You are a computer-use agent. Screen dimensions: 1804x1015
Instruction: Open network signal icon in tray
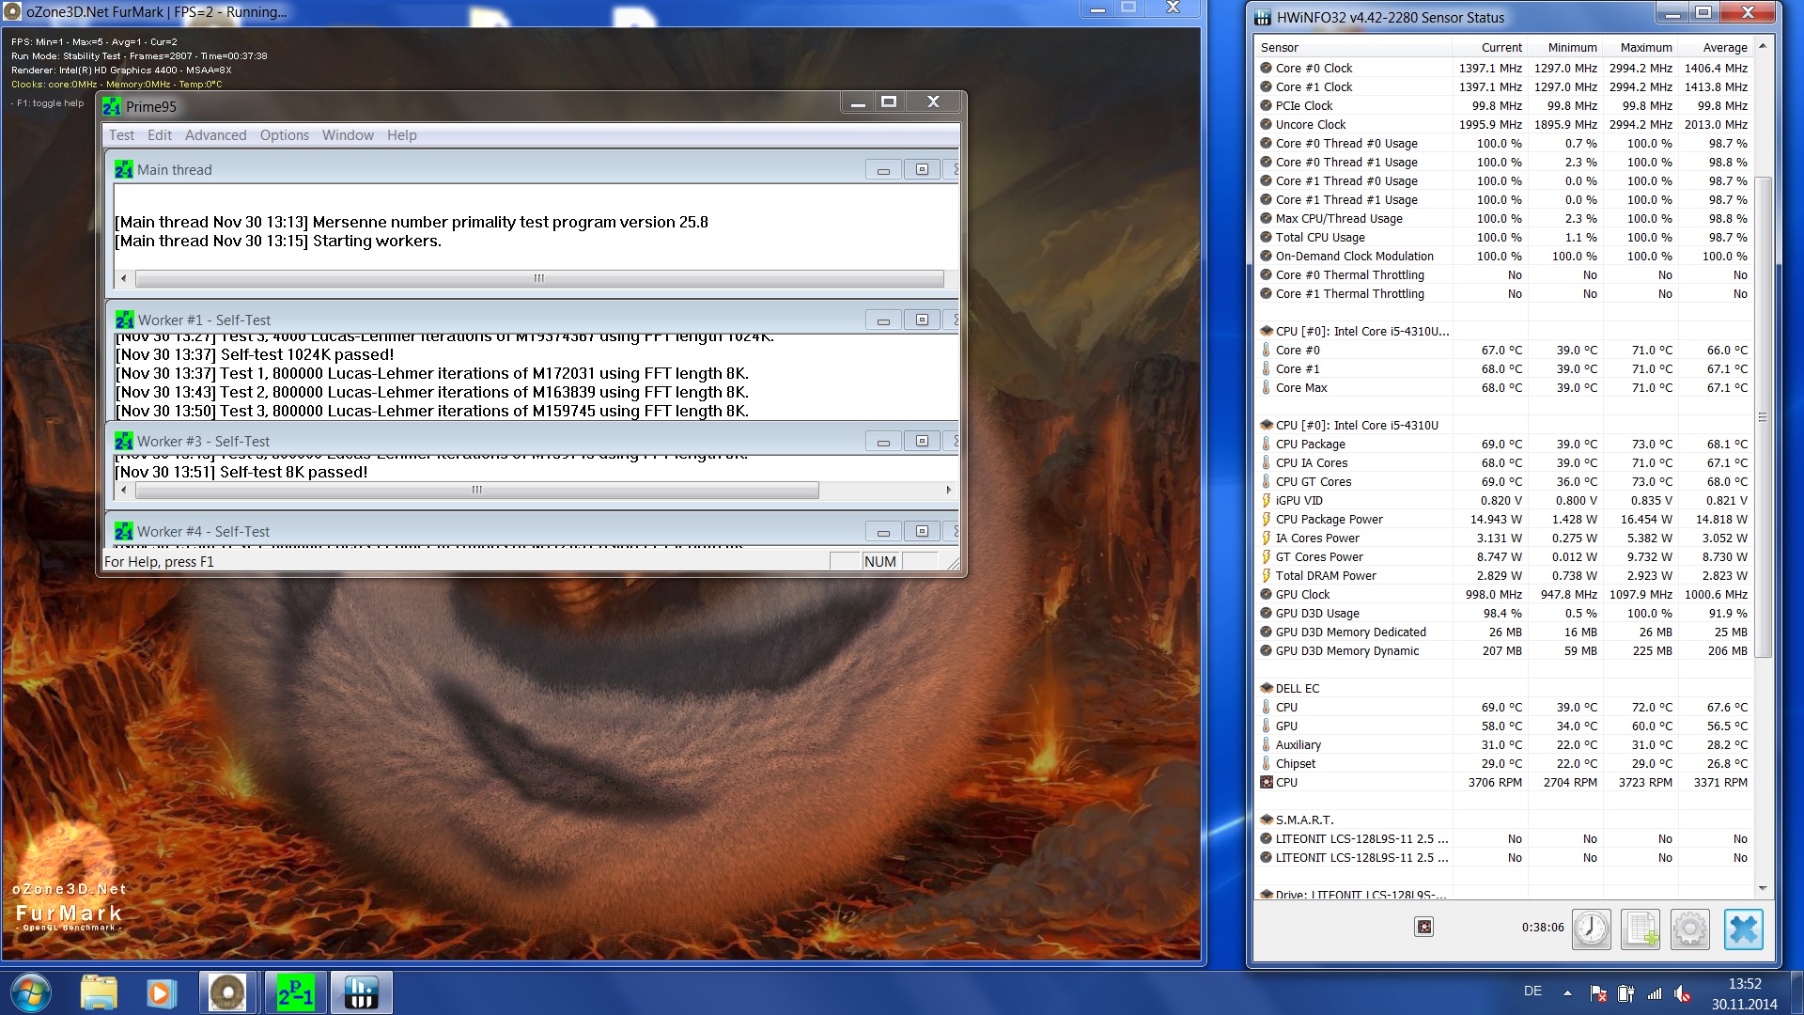pyautogui.click(x=1654, y=992)
